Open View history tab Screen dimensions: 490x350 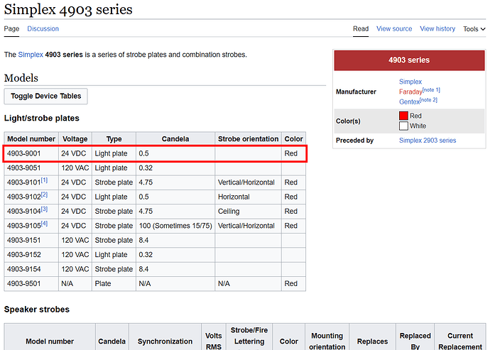pos(437,29)
